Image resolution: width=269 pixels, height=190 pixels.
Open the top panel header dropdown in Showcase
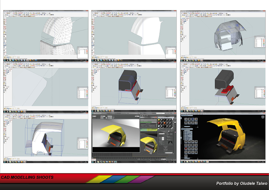[187, 115]
